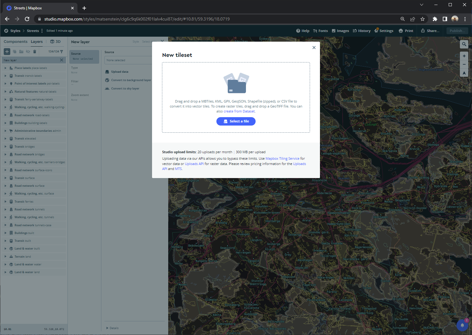Expand the Natural features component

(x=5, y=92)
